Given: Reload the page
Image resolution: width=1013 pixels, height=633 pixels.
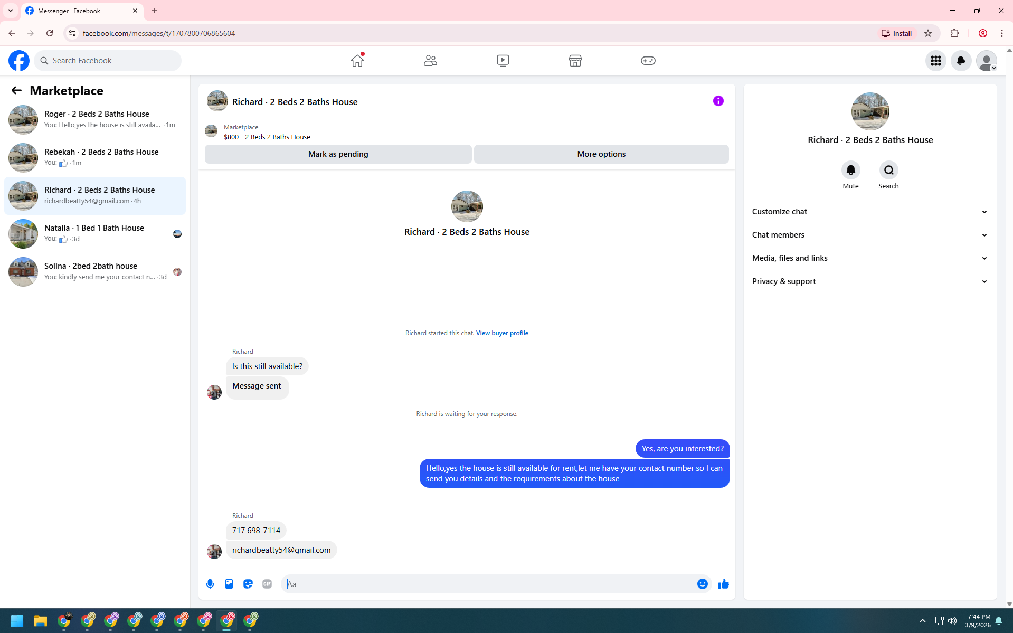Looking at the screenshot, I should [x=50, y=33].
